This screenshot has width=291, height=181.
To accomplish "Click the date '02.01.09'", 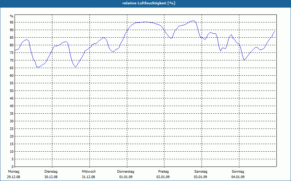I will pos(163,177).
